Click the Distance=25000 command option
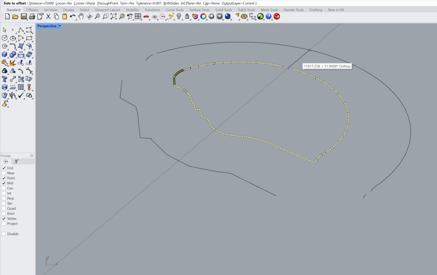 (41, 3)
